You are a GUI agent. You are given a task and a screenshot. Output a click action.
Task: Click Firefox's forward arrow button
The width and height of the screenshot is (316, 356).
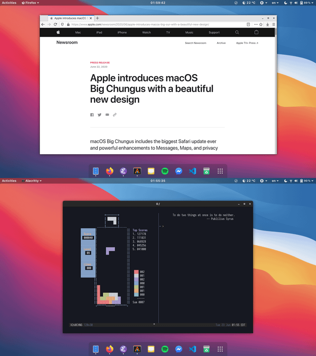49,24
